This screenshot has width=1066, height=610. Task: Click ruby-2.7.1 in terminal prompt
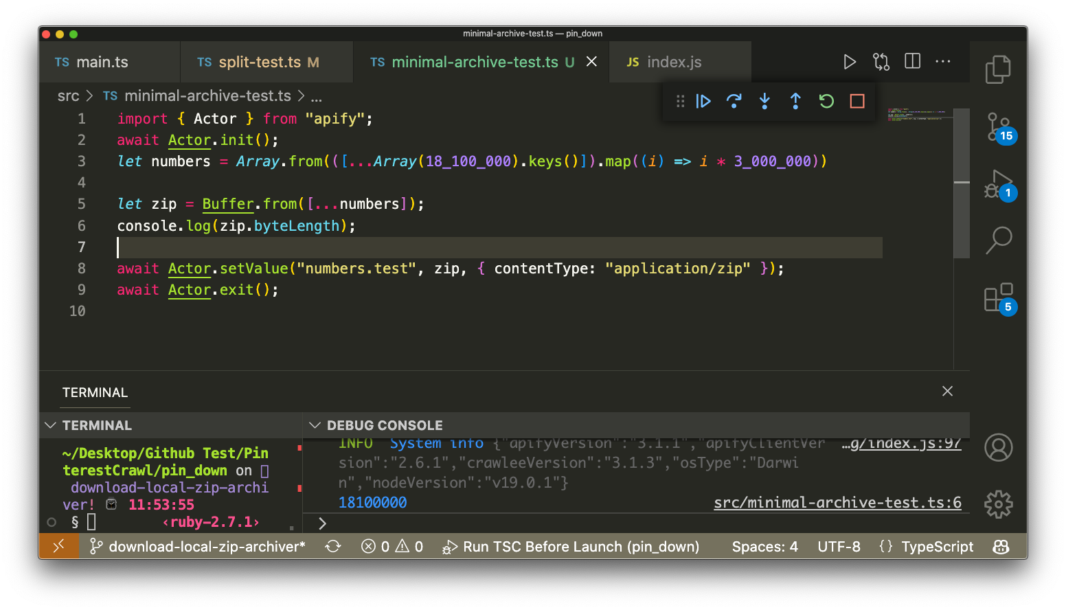tap(211, 522)
